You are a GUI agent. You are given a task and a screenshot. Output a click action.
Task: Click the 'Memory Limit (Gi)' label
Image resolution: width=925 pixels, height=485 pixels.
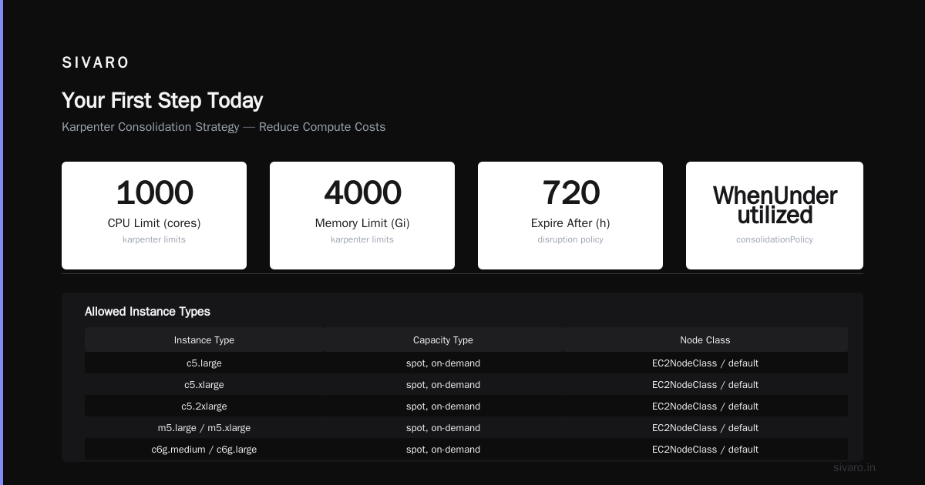pos(362,223)
